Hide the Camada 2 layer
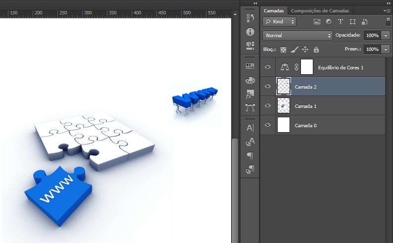 (x=268, y=86)
